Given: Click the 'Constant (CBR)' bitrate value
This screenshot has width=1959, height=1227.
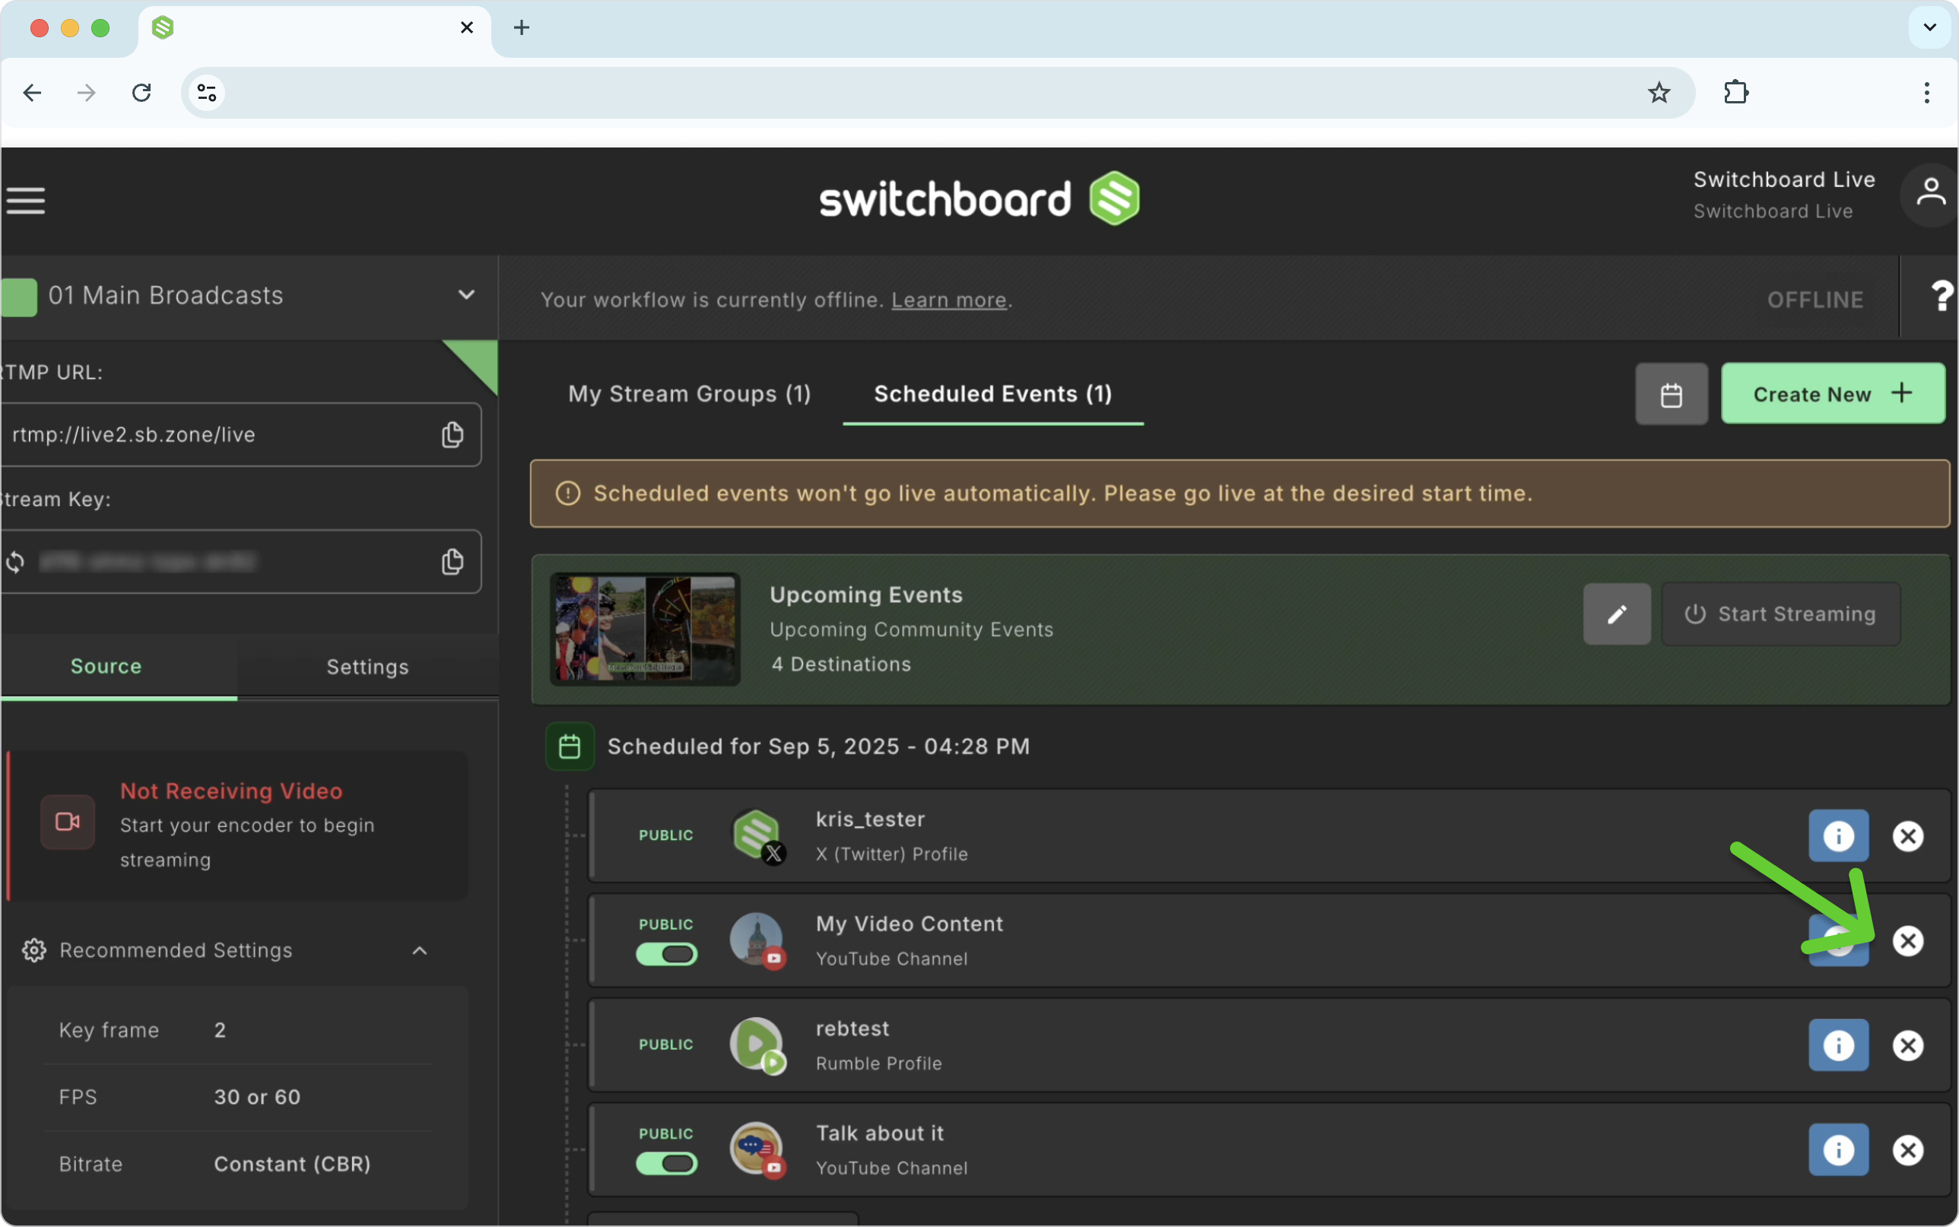Looking at the screenshot, I should coord(292,1164).
